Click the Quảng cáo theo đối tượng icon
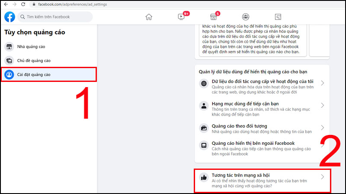This screenshot has height=194, width=346. click(204, 128)
